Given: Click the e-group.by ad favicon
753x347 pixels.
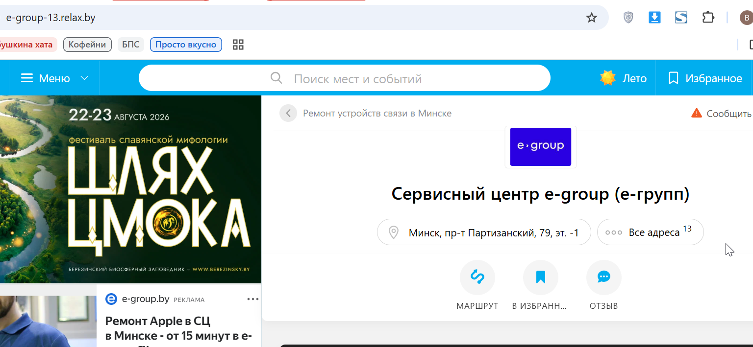Looking at the screenshot, I should (112, 299).
